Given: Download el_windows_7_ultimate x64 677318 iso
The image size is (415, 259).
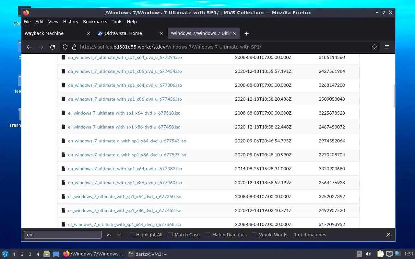Looking at the screenshot, I should click(x=124, y=113).
